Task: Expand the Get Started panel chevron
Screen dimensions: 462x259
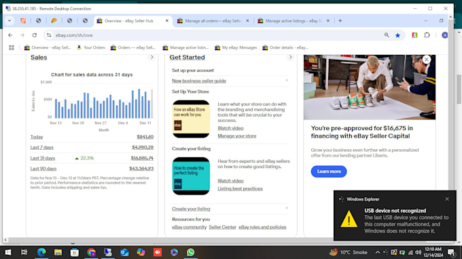Action: (x=290, y=58)
